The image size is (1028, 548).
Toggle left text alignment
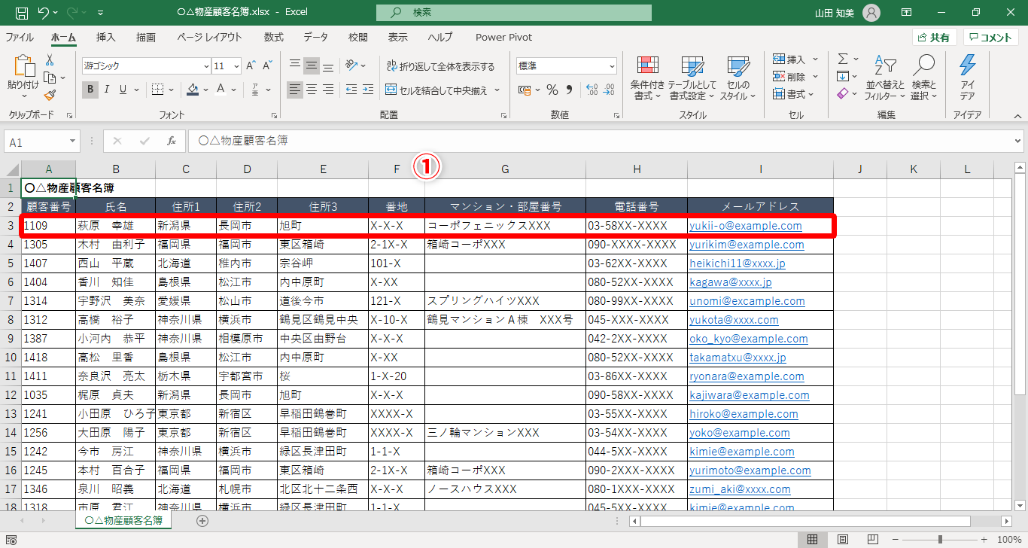click(x=295, y=90)
